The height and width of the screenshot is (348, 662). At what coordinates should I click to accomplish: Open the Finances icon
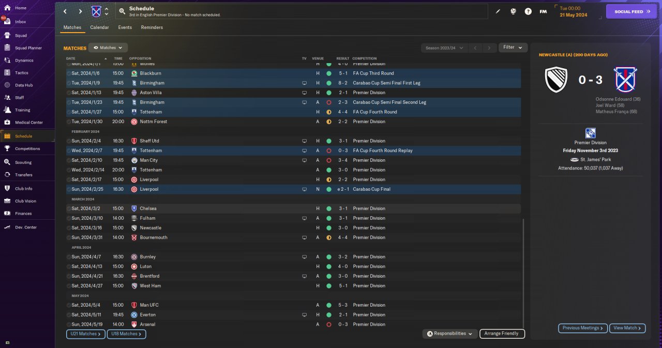tap(7, 213)
